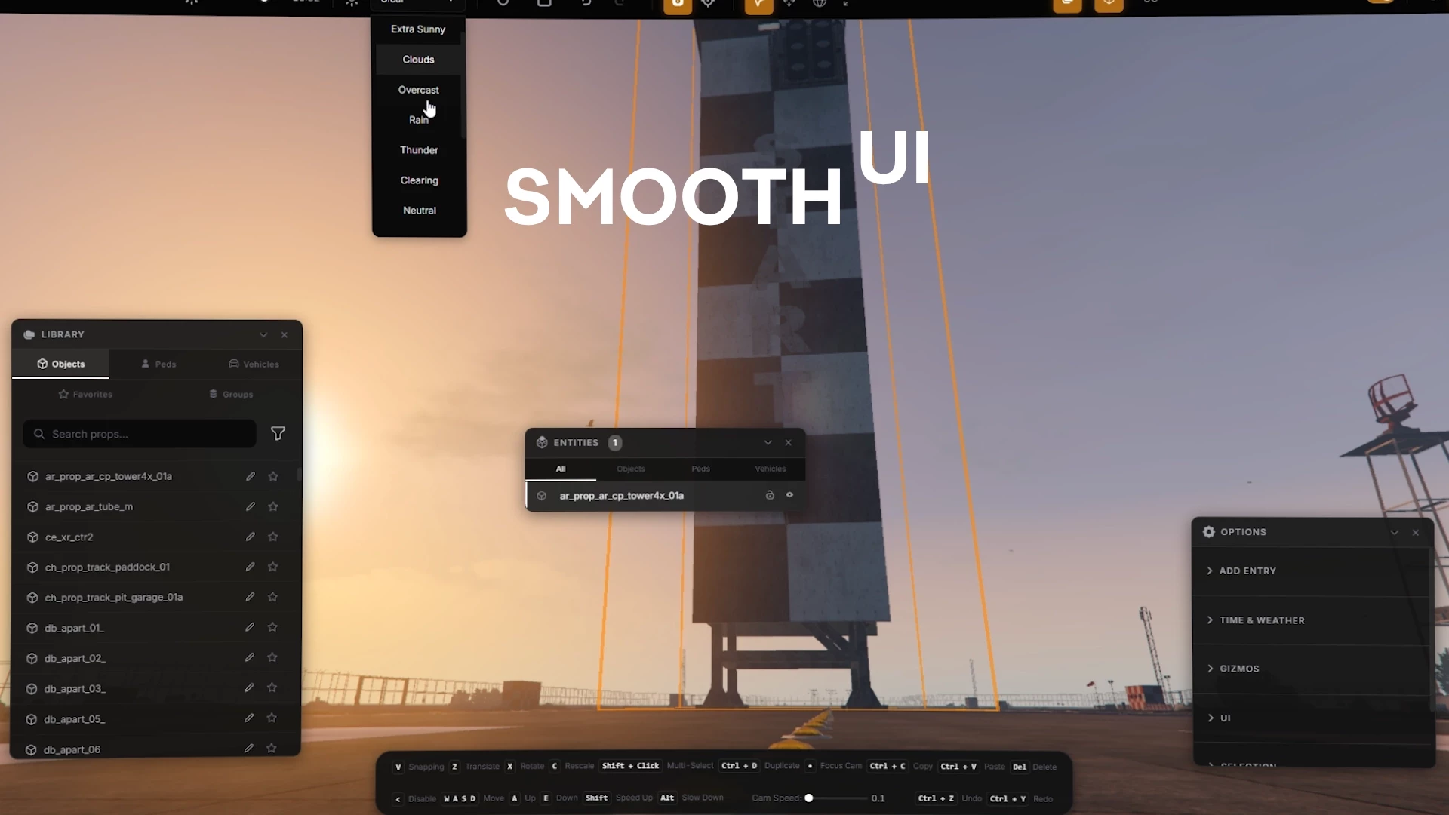Show the Favorites sub-tab

tap(85, 394)
